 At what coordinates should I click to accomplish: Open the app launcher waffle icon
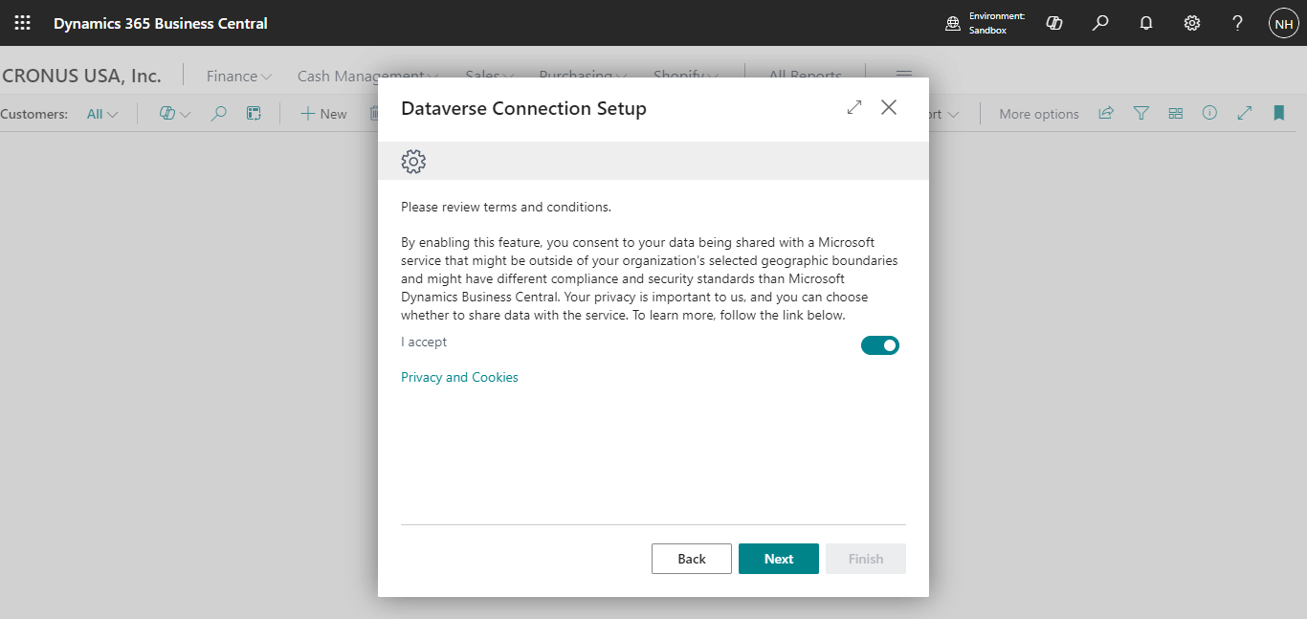[x=22, y=23]
